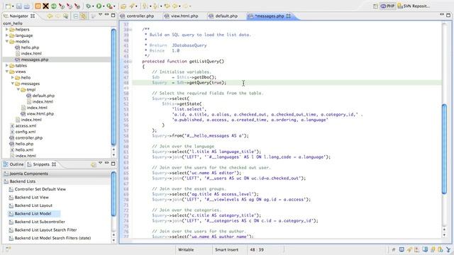Click the Save icon in toolbar
The width and height of the screenshot is (454, 255).
(19, 6)
